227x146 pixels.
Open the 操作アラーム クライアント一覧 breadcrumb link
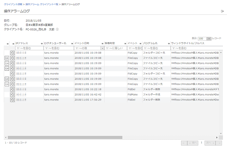[x=41, y=3]
